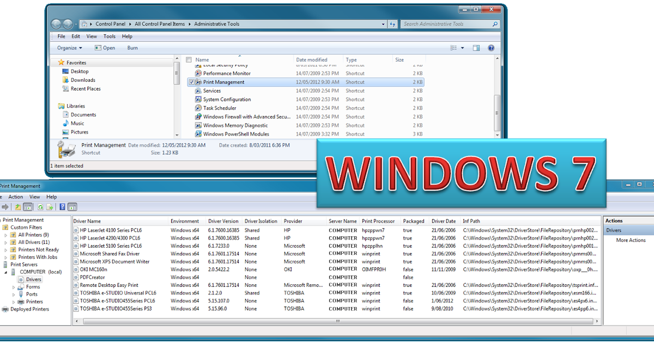Expand the Ports node under COMPUTER
This screenshot has height=343, width=654.
14,294
